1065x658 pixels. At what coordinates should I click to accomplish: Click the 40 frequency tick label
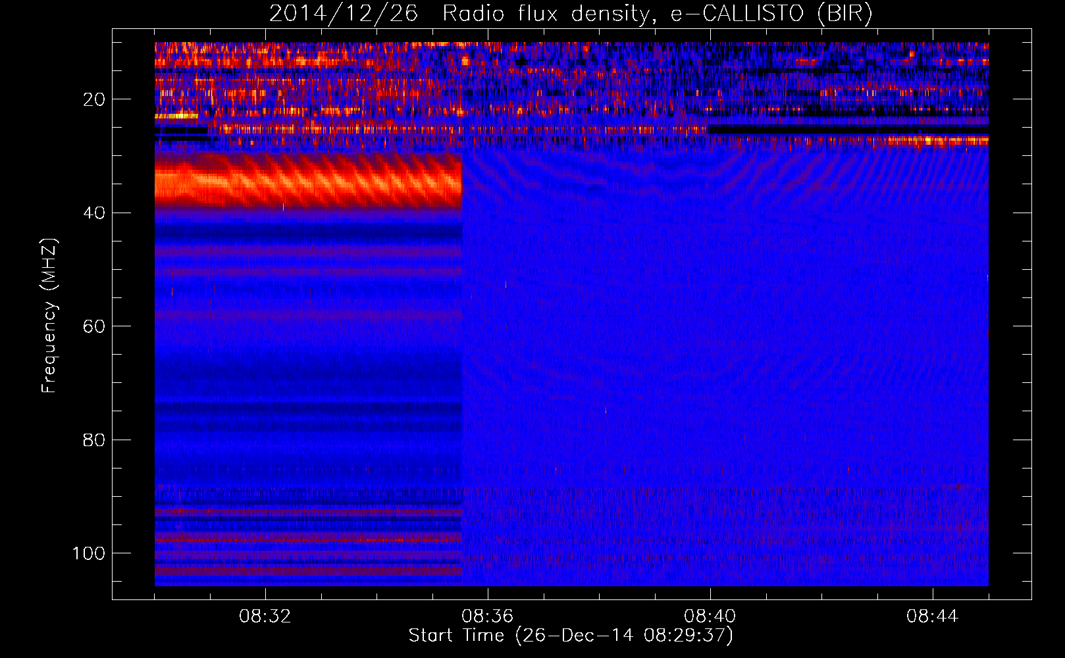(94, 213)
